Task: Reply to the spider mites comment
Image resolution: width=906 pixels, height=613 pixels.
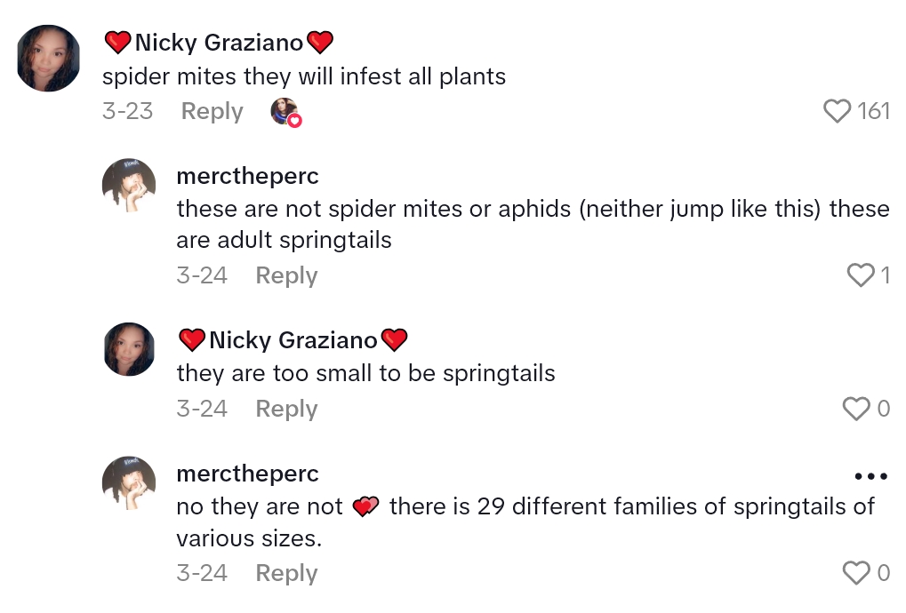Action: (x=212, y=111)
